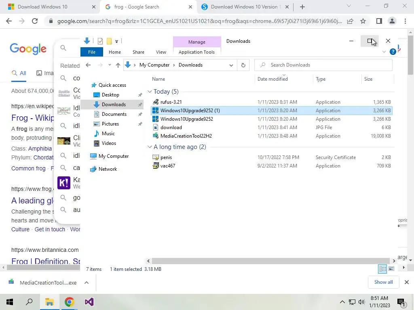Open Chrome from taskbar
Screen dimensions: 414x310
point(69,302)
